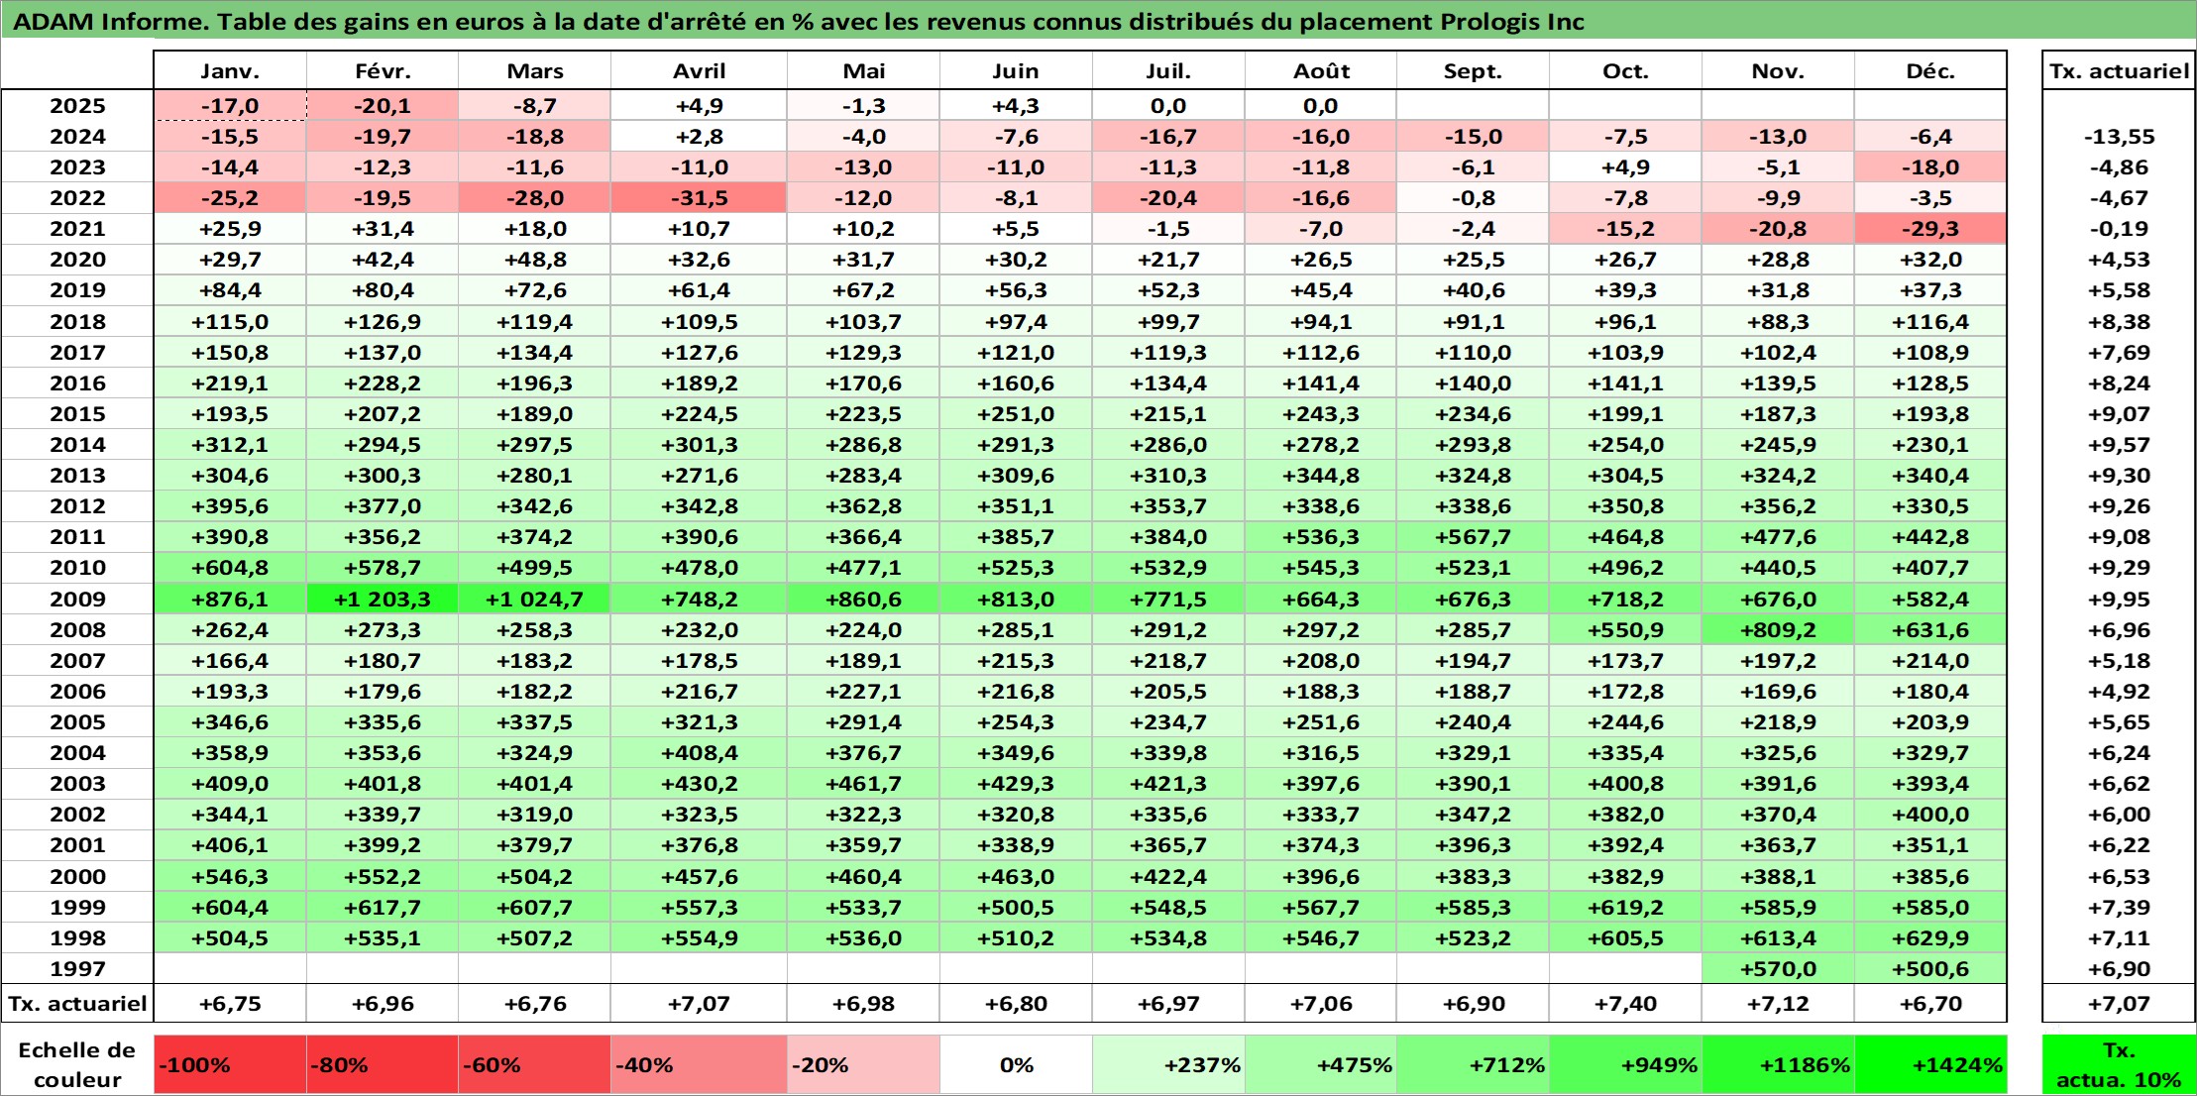Select the bottom Tx. actuariel row label
The height and width of the screenshot is (1096, 2197).
click(x=77, y=1004)
